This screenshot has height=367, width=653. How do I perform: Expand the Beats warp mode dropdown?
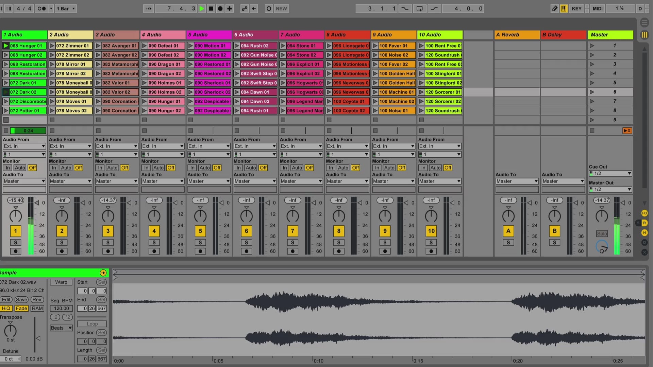click(x=61, y=328)
